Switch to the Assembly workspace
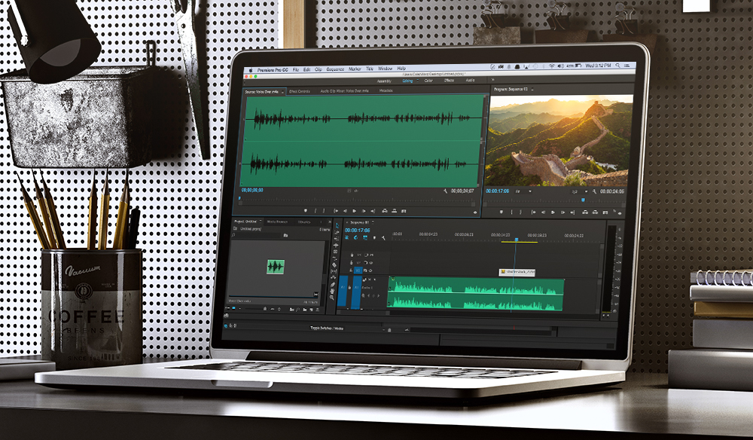This screenshot has height=440, width=753. [x=384, y=81]
